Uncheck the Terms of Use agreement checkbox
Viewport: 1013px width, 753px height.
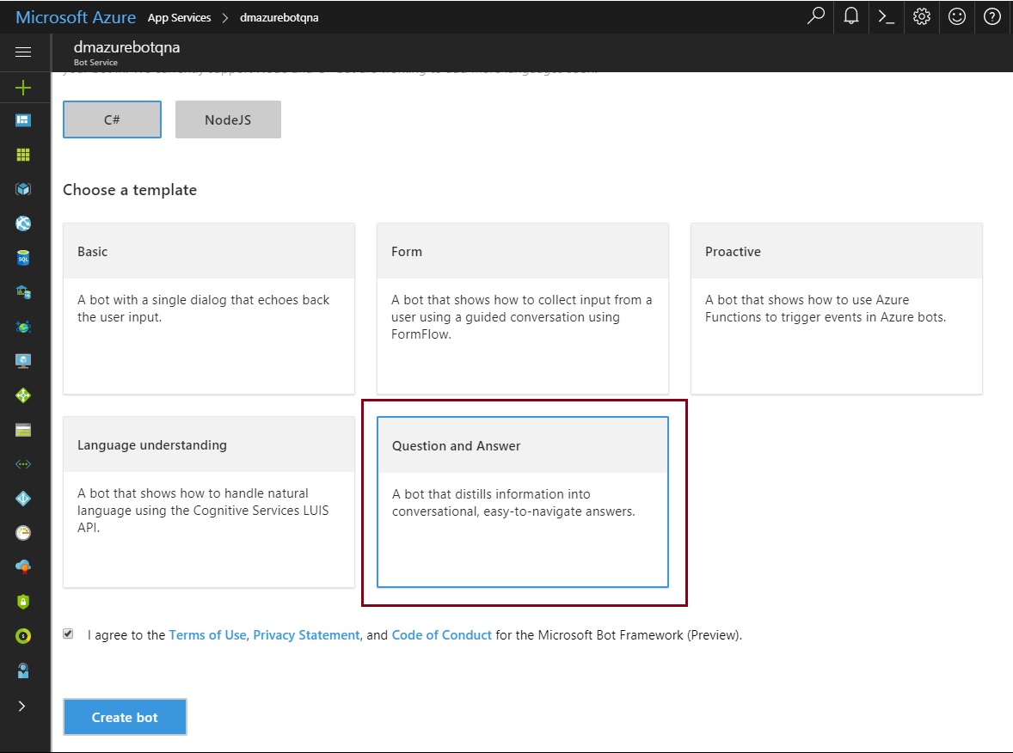pyautogui.click(x=68, y=634)
